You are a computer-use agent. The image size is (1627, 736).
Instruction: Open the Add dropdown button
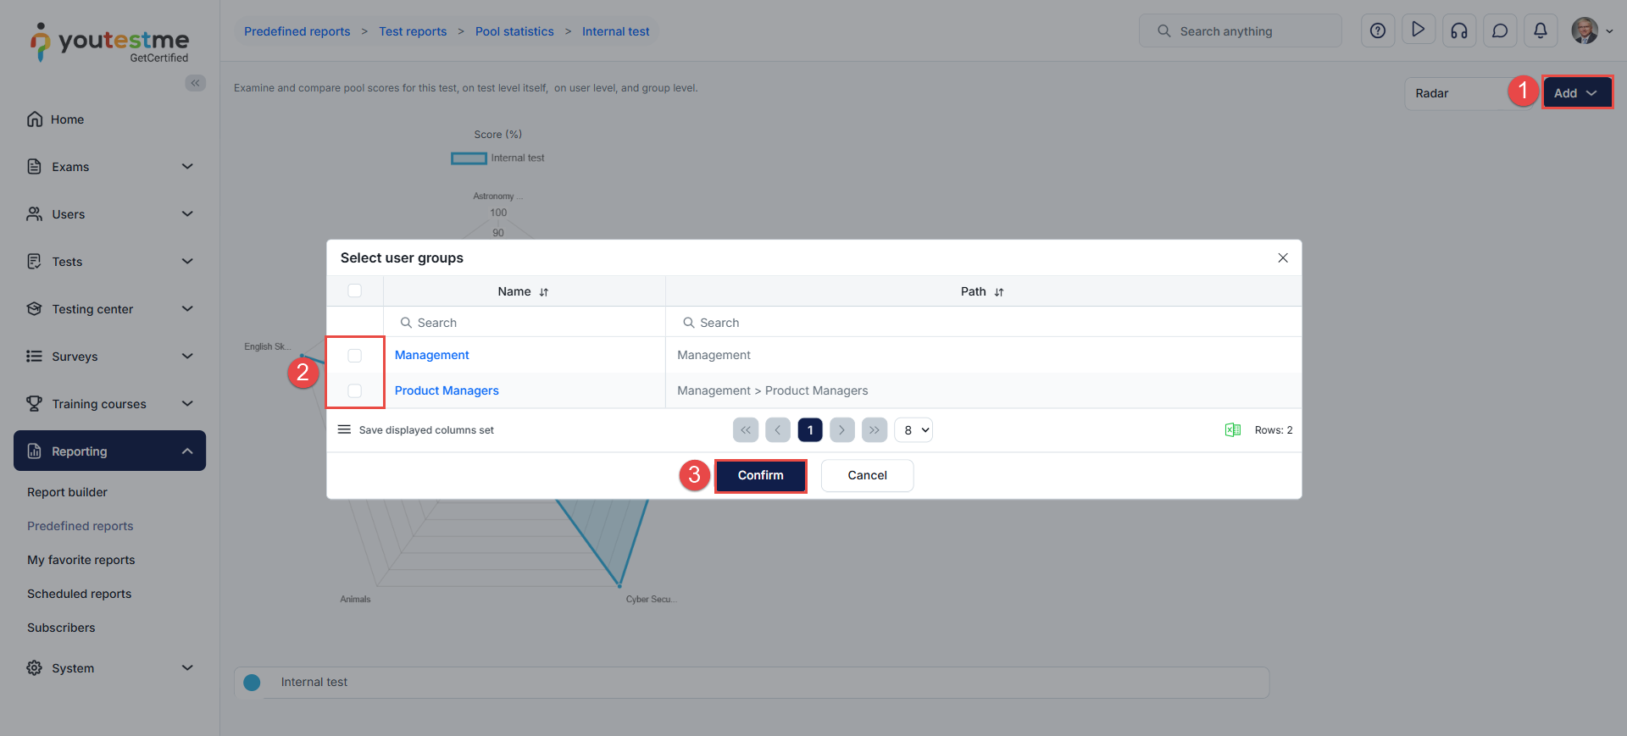[x=1576, y=93]
